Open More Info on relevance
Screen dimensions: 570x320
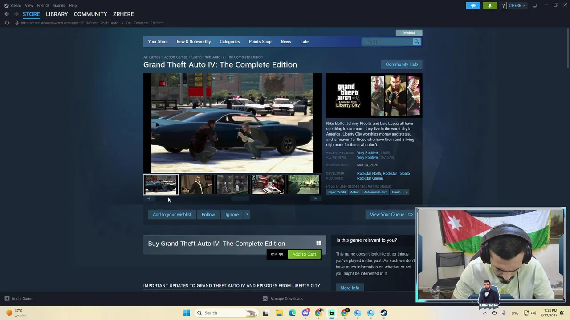point(350,288)
